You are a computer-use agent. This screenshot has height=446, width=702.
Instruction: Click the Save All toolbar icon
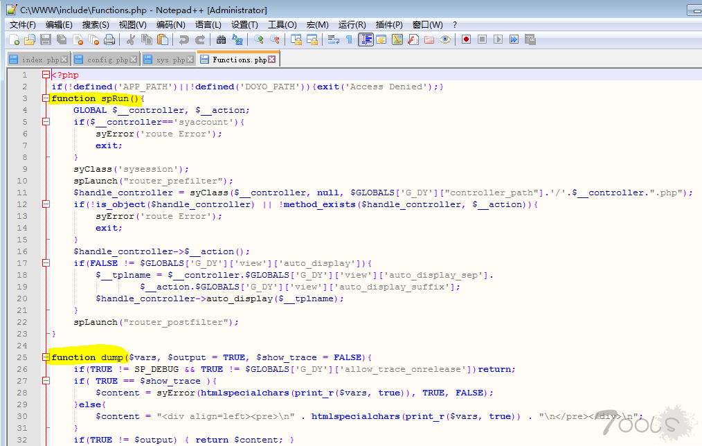(x=62, y=40)
